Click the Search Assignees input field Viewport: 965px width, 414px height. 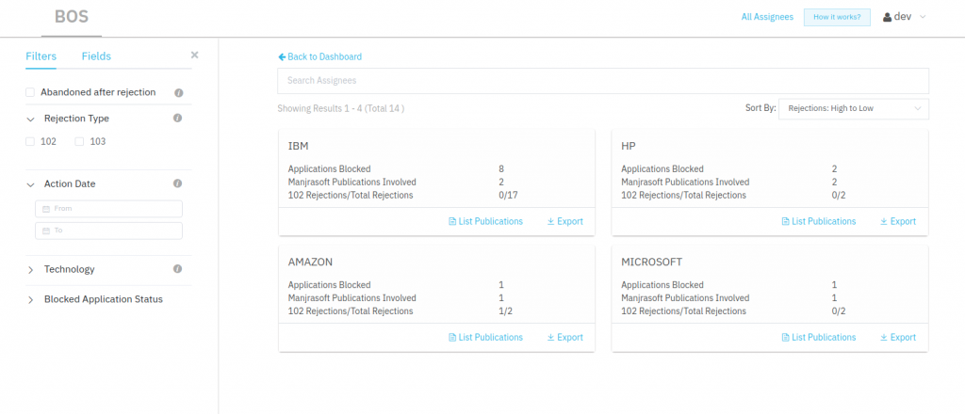point(603,81)
